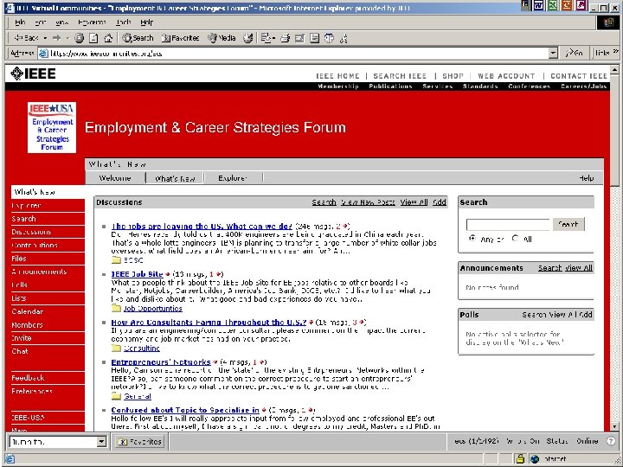The height and width of the screenshot is (467, 623).
Task: Open the toolbar Search pane
Action: pos(138,38)
